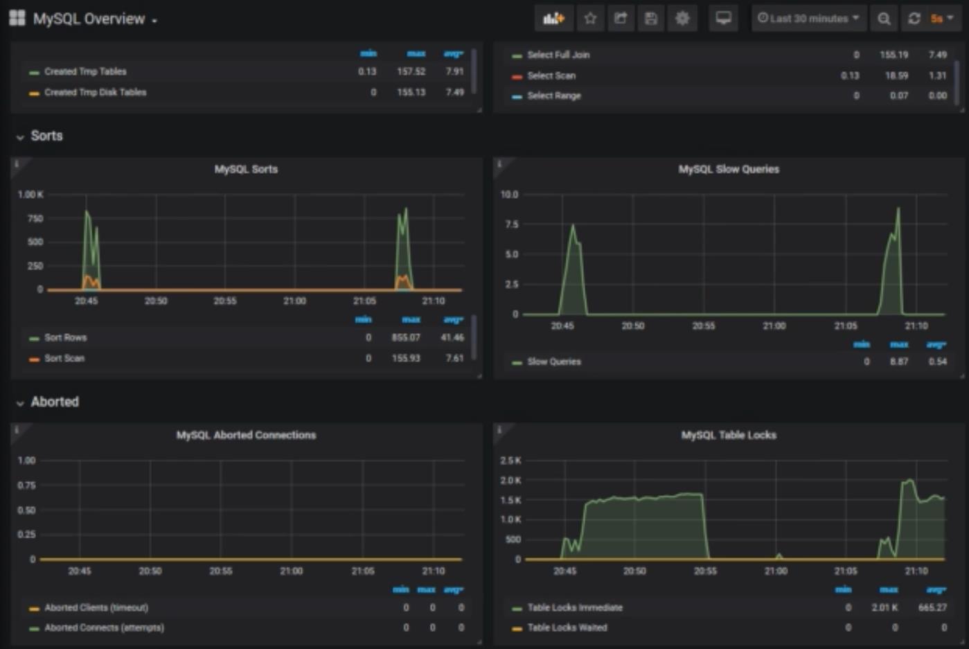This screenshot has height=649, width=969.
Task: Open color picker for Select Scan swatch
Action: pos(517,77)
